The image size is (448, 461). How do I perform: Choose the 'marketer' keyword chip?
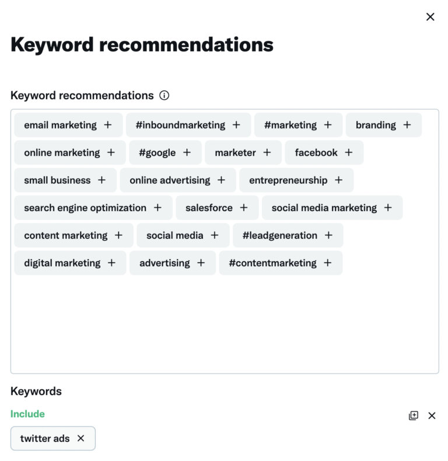[243, 152]
